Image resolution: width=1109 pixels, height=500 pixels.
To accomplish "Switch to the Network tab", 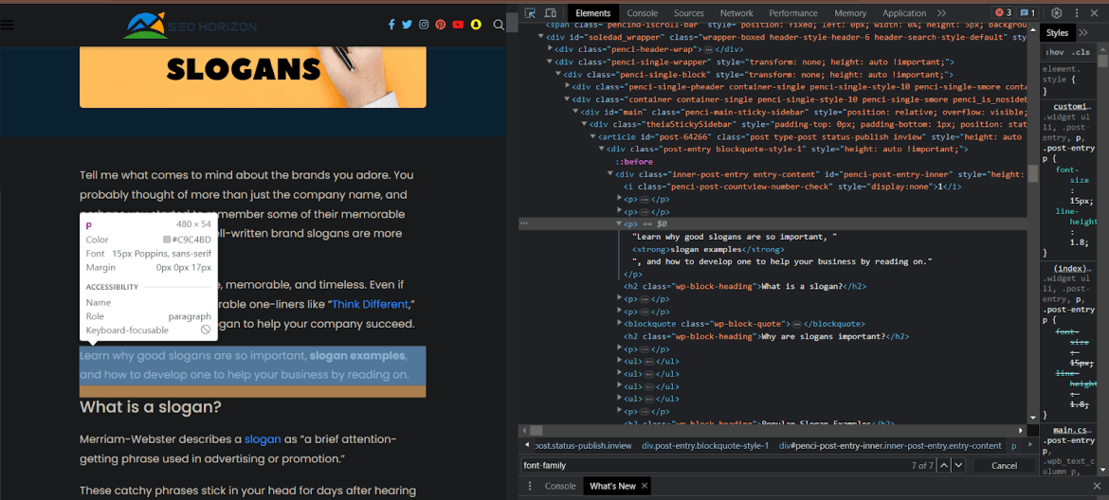I will [x=736, y=13].
